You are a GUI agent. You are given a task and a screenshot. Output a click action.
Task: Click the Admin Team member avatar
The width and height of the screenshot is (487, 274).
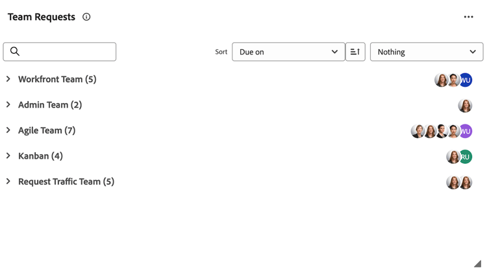pyautogui.click(x=465, y=106)
